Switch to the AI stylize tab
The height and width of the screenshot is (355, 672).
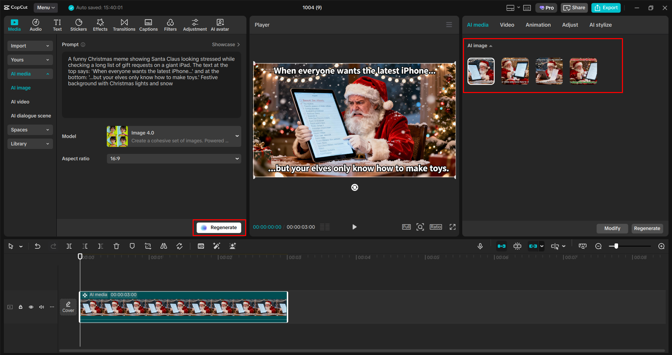point(600,24)
